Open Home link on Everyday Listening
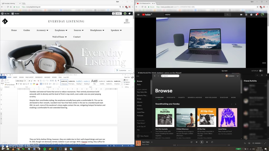Viewport: 269px width, 151px height. tap(14, 30)
